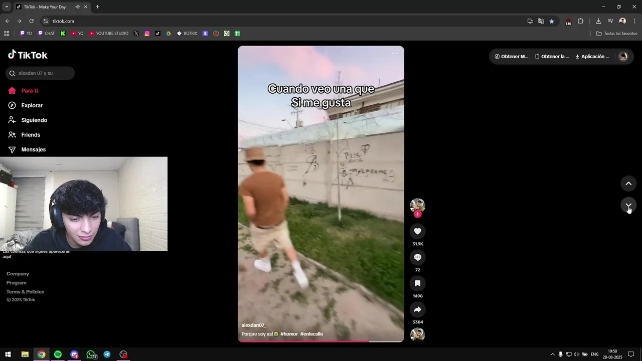Open the Company footer link
Viewport: 642px width, 361px height.
click(x=18, y=274)
